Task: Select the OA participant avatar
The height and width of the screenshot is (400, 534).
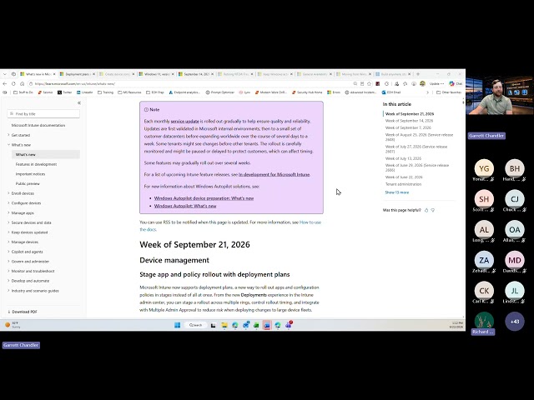Action: [x=515, y=230]
